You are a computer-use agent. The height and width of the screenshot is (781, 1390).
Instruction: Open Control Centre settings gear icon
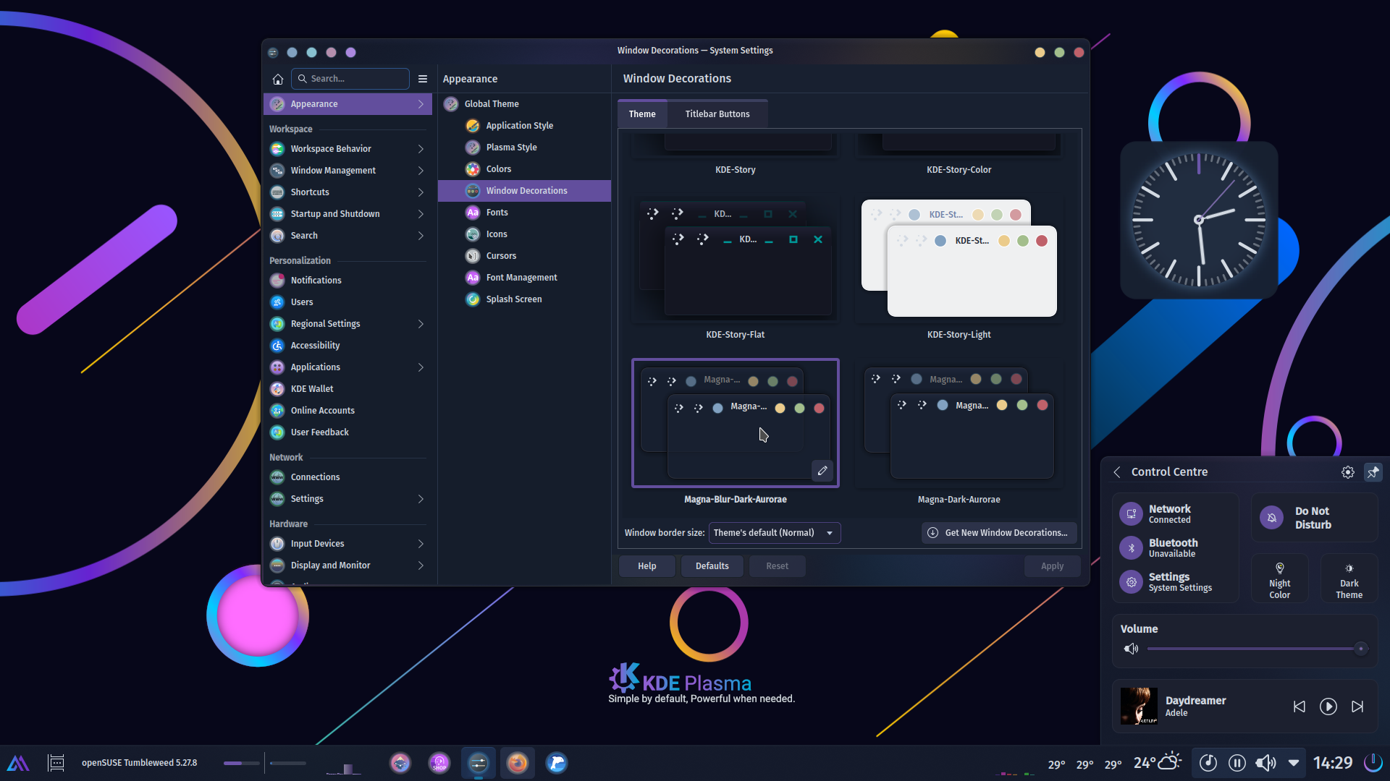[x=1347, y=472]
